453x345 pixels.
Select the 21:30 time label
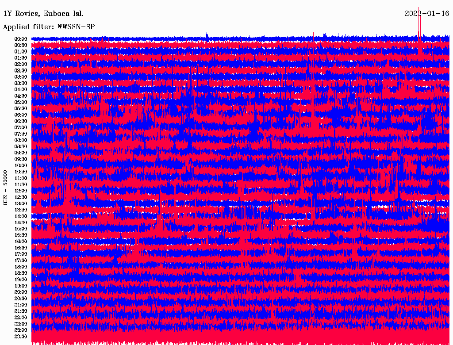point(21,311)
